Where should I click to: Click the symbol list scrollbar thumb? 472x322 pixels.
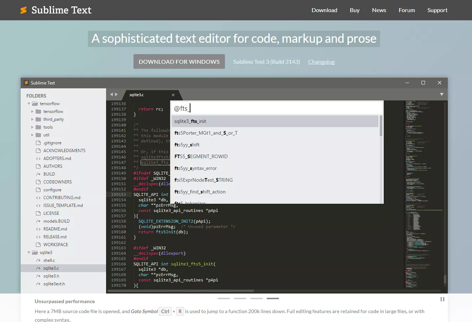tap(381, 126)
